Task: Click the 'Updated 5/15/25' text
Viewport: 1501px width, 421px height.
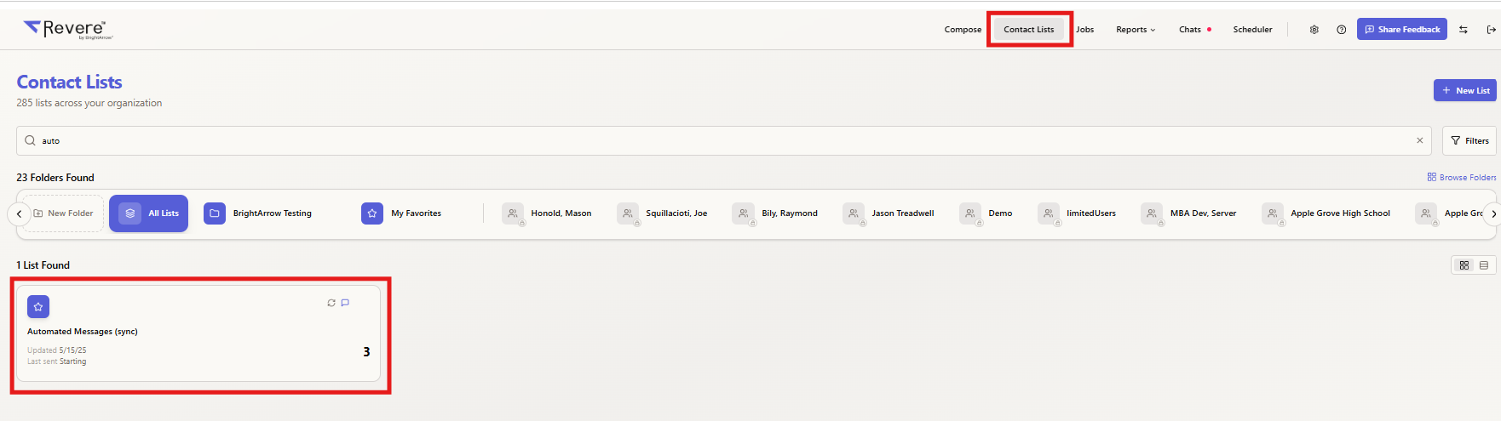Action: (57, 350)
